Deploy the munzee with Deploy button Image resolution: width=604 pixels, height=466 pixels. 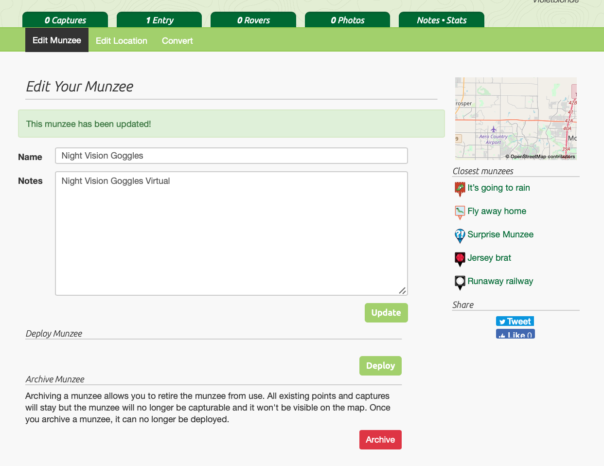click(380, 366)
